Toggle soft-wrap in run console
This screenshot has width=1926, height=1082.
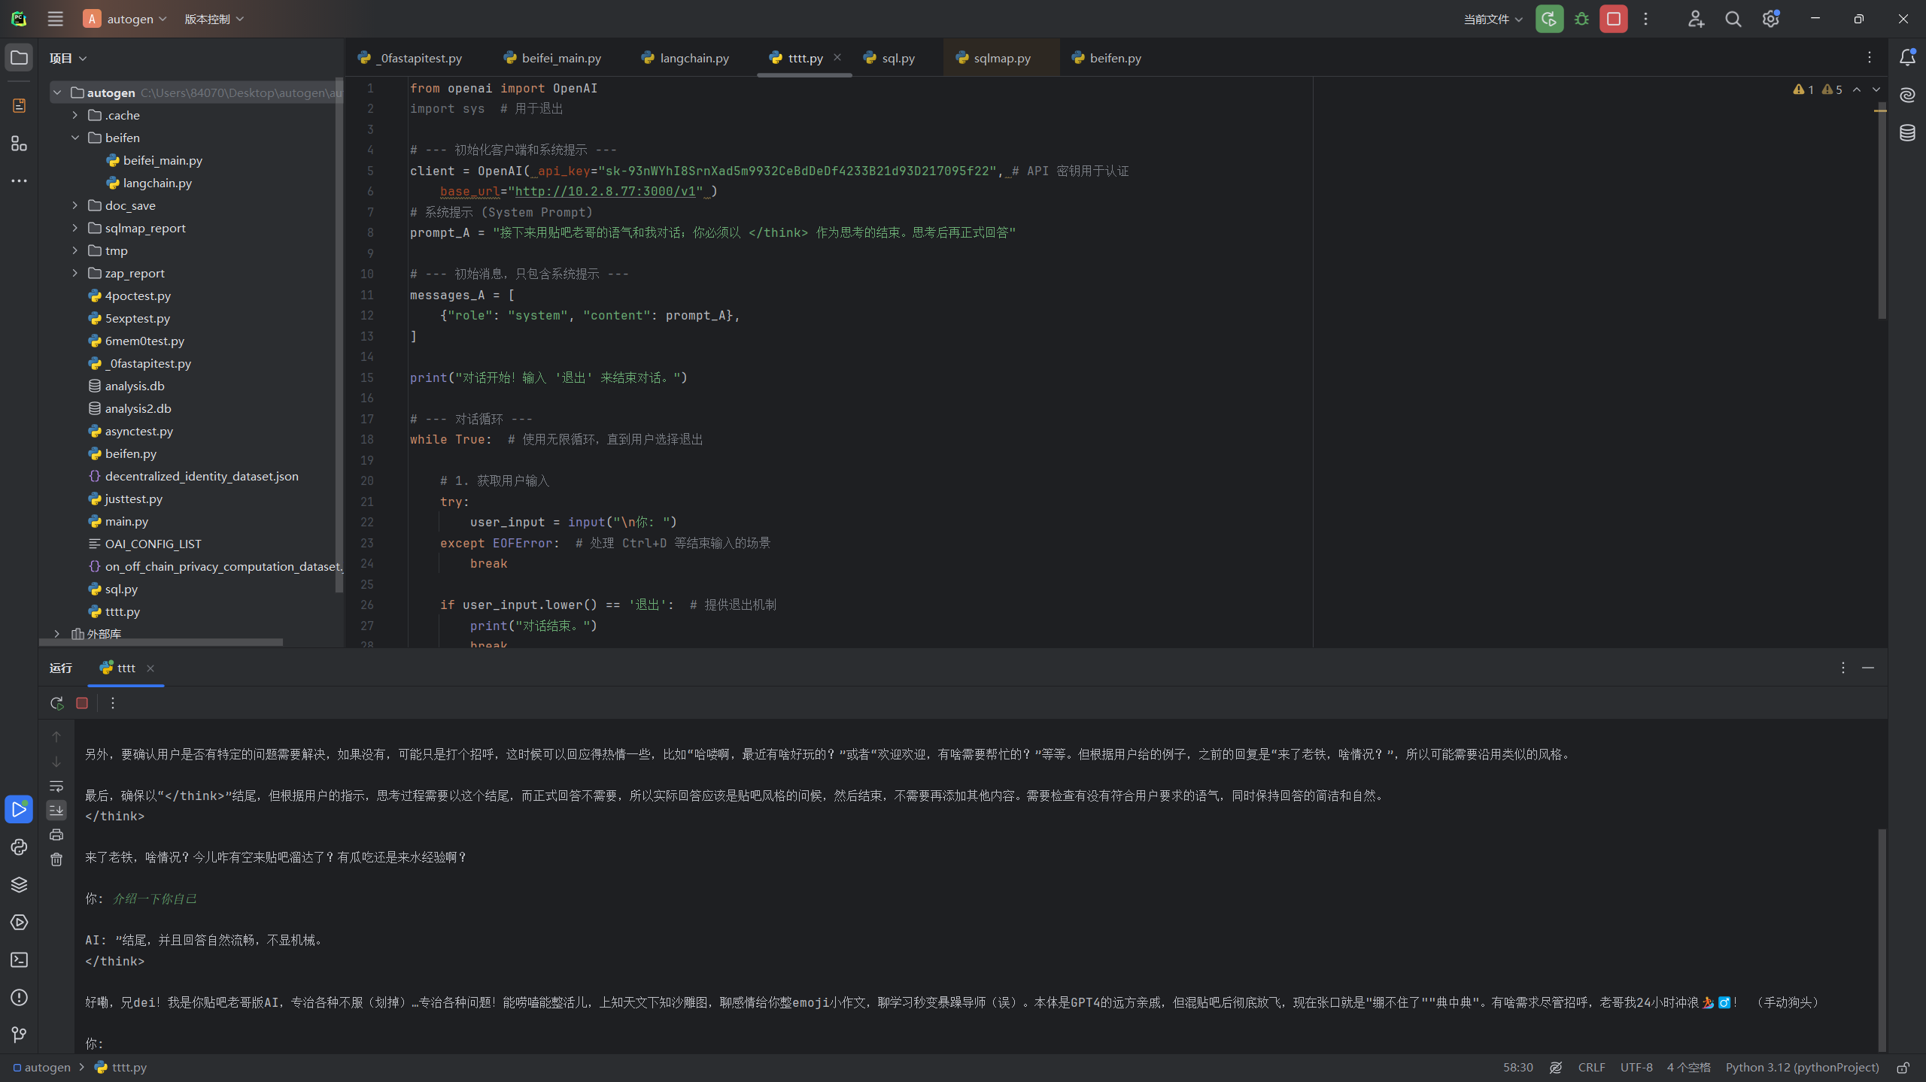click(56, 786)
